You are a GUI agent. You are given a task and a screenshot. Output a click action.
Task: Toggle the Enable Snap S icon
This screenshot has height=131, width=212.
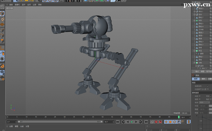(x=2, y=59)
